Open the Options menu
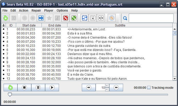This screenshot has height=106, width=178. click(62, 11)
